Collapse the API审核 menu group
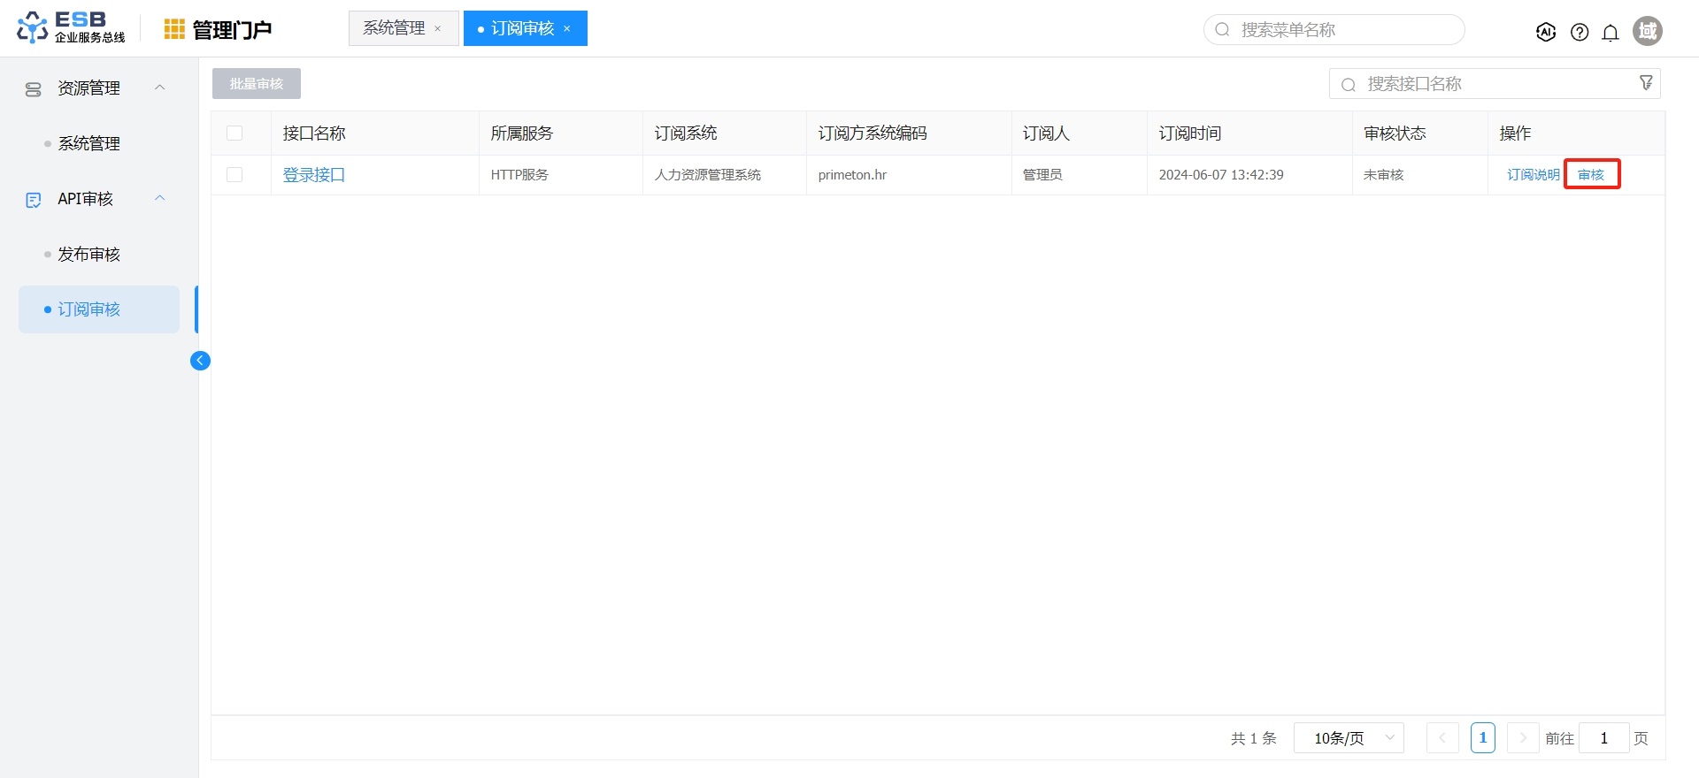The height and width of the screenshot is (778, 1699). 160,199
